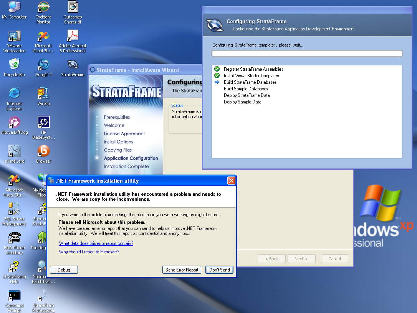Click the Don't Send button
The width and height of the screenshot is (417, 313).
219,270
